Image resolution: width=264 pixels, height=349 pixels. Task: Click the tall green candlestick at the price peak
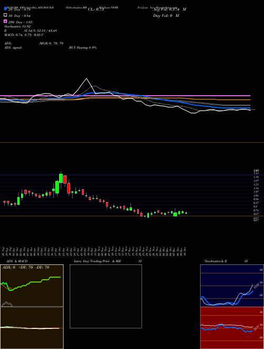click(x=61, y=179)
